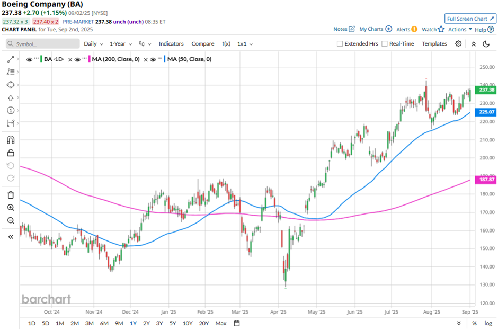Select the 5Y time range
Screen dimensions: 498x330
(173, 323)
